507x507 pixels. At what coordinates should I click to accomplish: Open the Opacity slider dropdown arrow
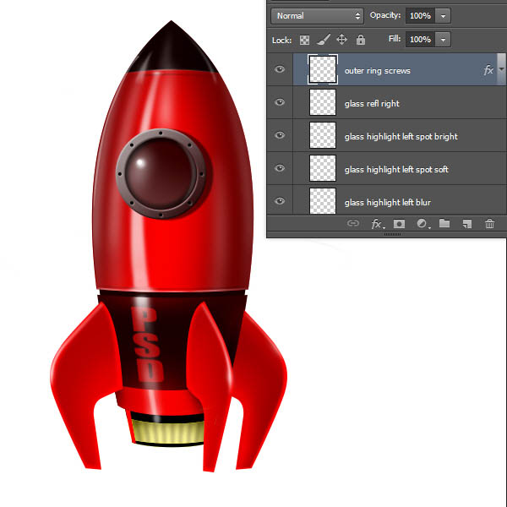444,16
